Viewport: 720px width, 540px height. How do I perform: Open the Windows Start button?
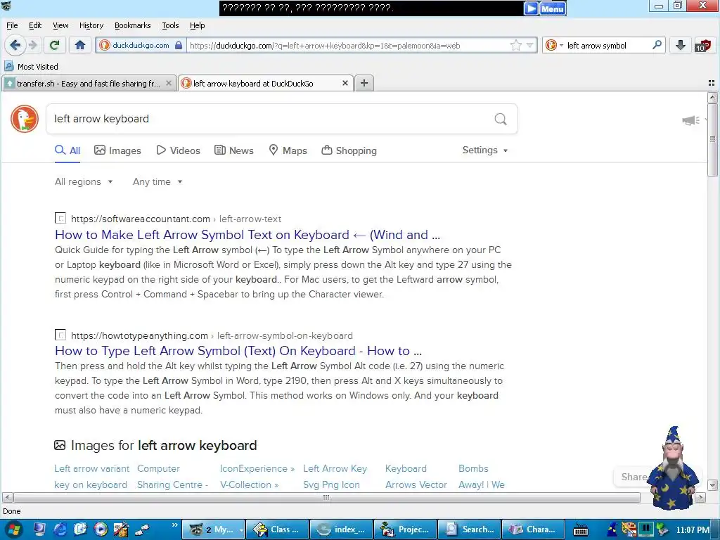(x=13, y=529)
